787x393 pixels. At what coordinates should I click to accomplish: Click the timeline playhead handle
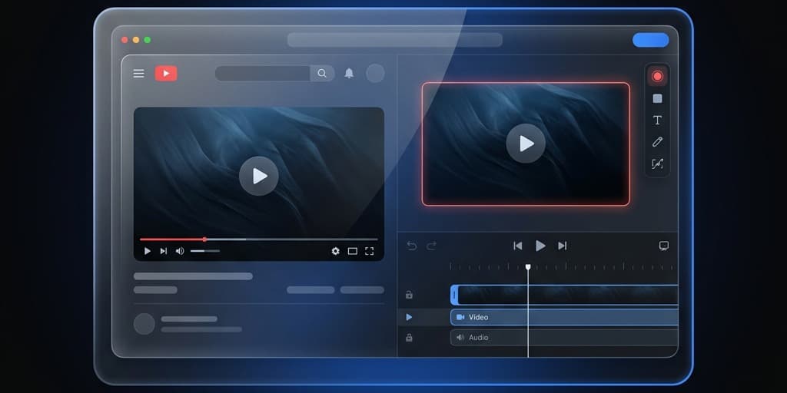tap(528, 267)
